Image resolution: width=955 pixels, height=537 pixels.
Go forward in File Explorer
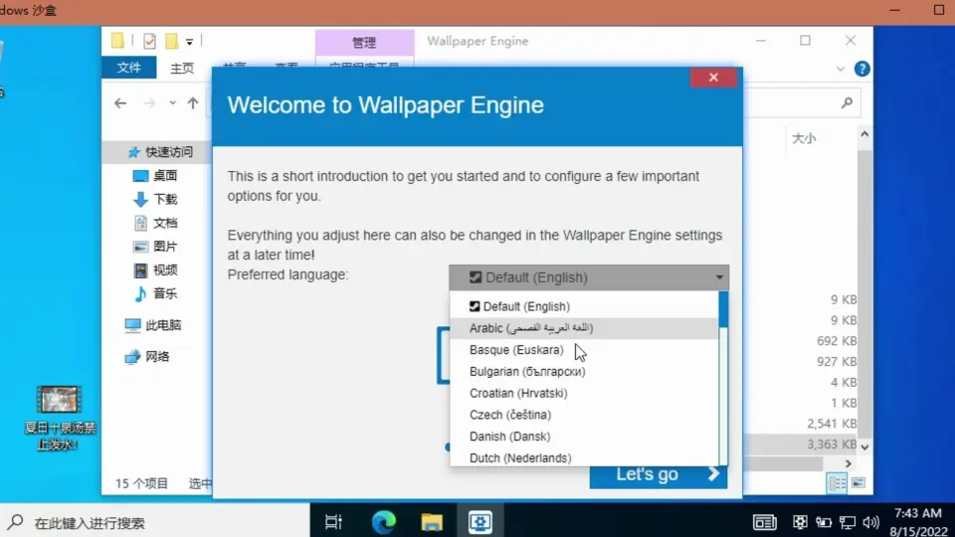[149, 102]
